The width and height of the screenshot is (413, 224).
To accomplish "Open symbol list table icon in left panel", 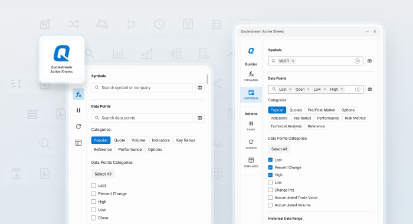I will [199, 88].
